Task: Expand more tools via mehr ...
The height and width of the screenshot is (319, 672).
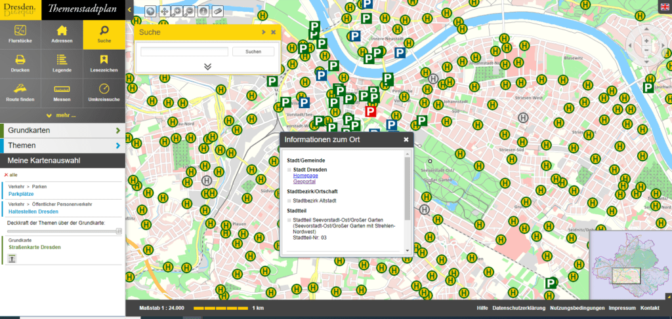Action: (x=62, y=115)
